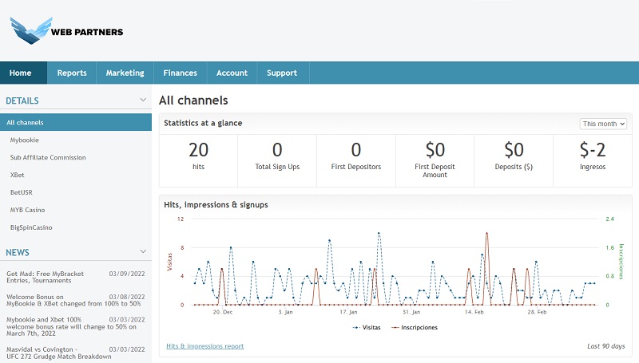Image resolution: width=639 pixels, height=363 pixels.
Task: Click the Total Sign Ups statistic
Action: tap(277, 155)
